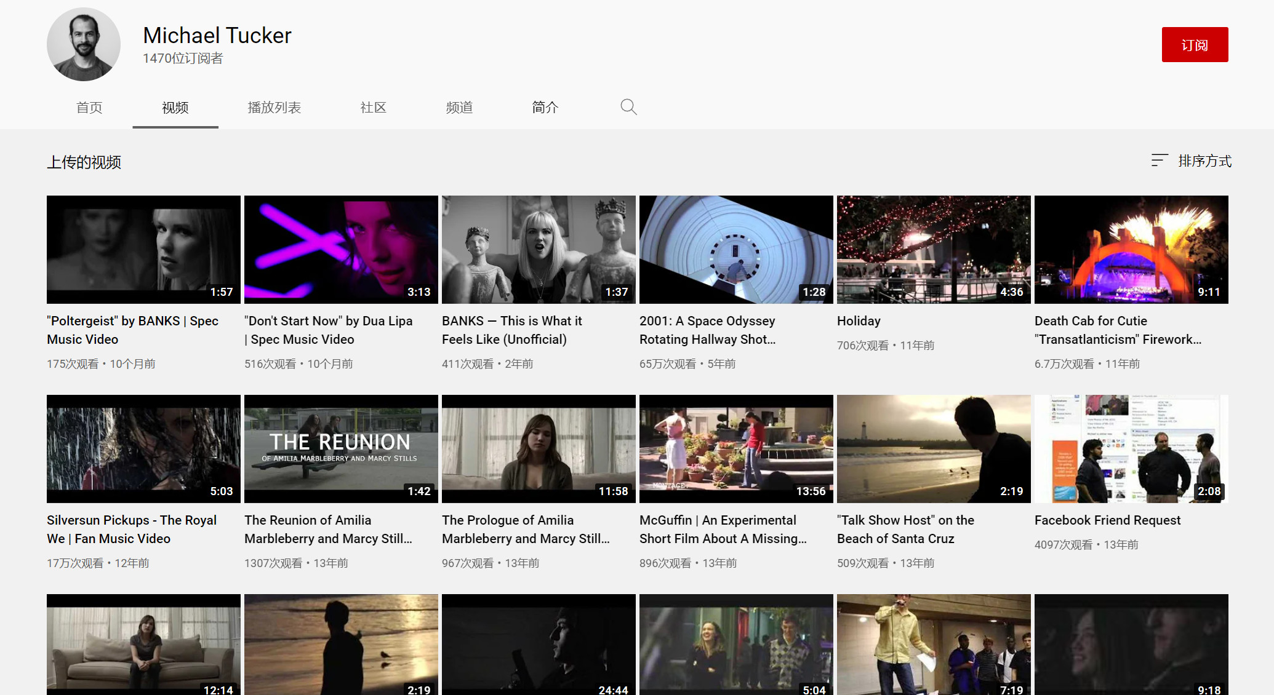Play the Don't Start Now thumbnail

tap(341, 249)
